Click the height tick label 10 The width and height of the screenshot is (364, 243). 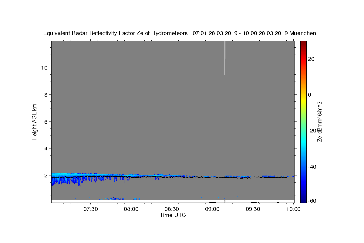(x=44, y=67)
